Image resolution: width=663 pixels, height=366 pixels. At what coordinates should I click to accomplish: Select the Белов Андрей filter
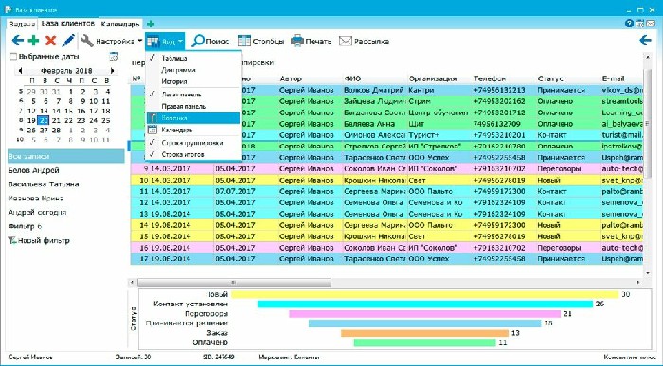[33, 170]
